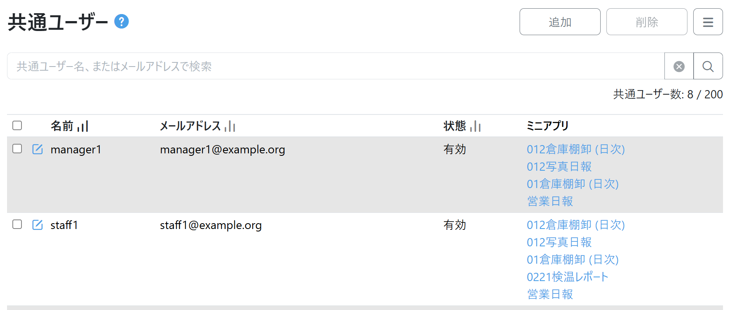Select the manager1 row checkbox
742x310 pixels.
pyautogui.click(x=17, y=149)
